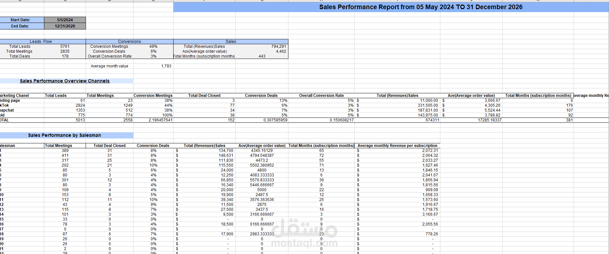Screen dimensions: 609x254
Task: Click the Average month value label
Action: tap(110, 66)
